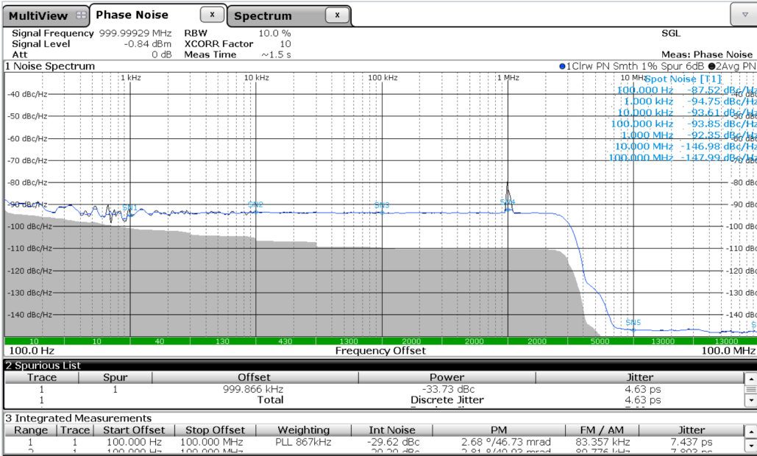Close the Spectrum tab

click(x=337, y=15)
